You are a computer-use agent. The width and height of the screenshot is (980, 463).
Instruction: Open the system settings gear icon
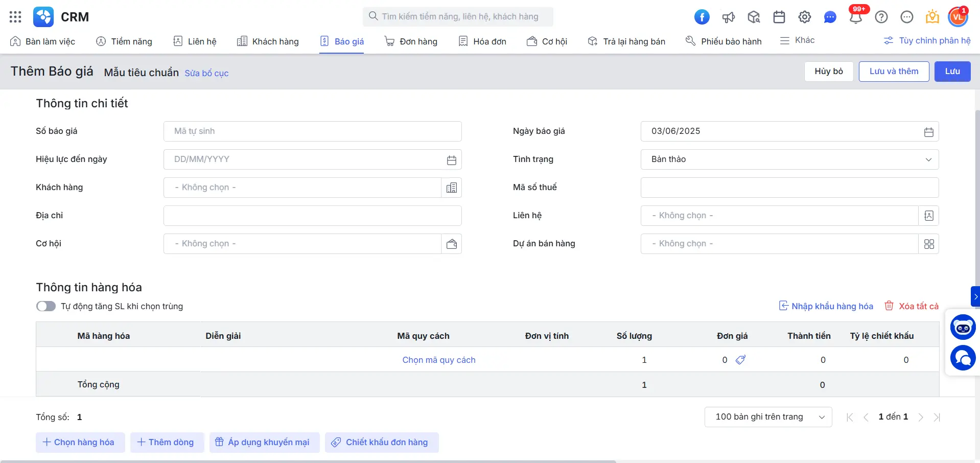804,16
